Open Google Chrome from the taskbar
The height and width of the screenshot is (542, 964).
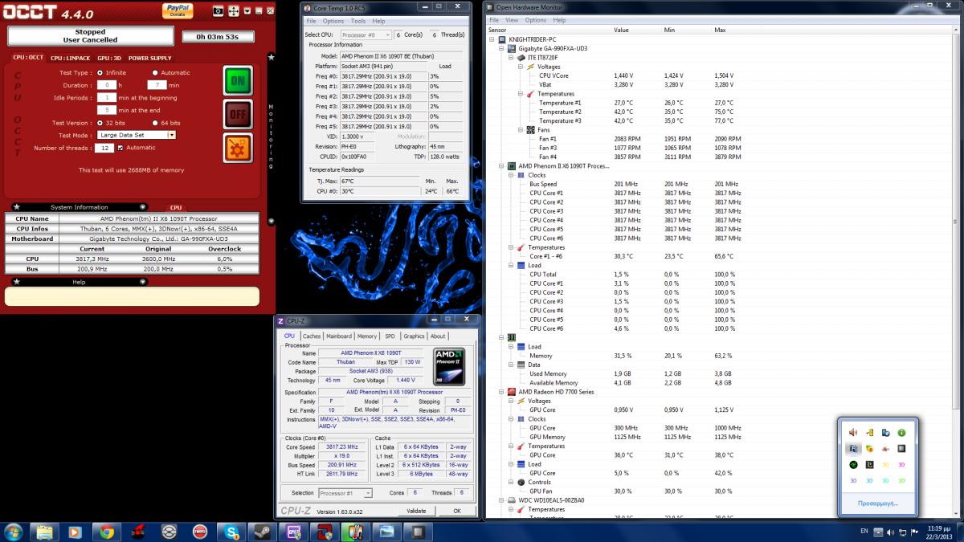pos(106,531)
